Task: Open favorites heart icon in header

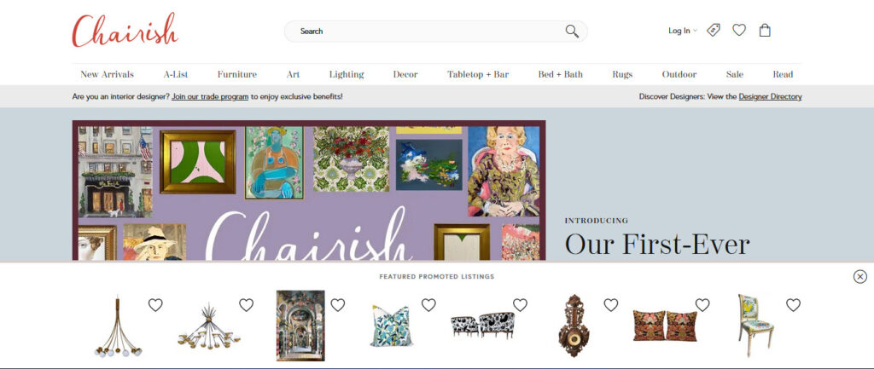Action: (739, 30)
